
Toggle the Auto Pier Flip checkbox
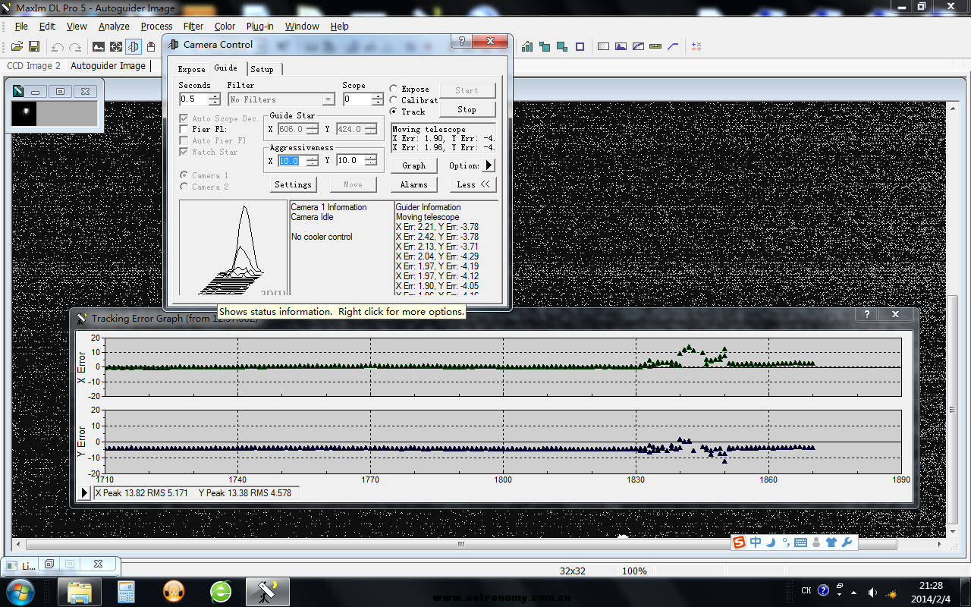coord(184,141)
